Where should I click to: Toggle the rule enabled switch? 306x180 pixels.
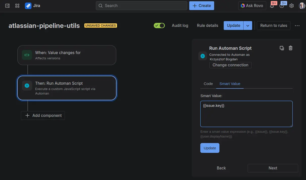(159, 25)
